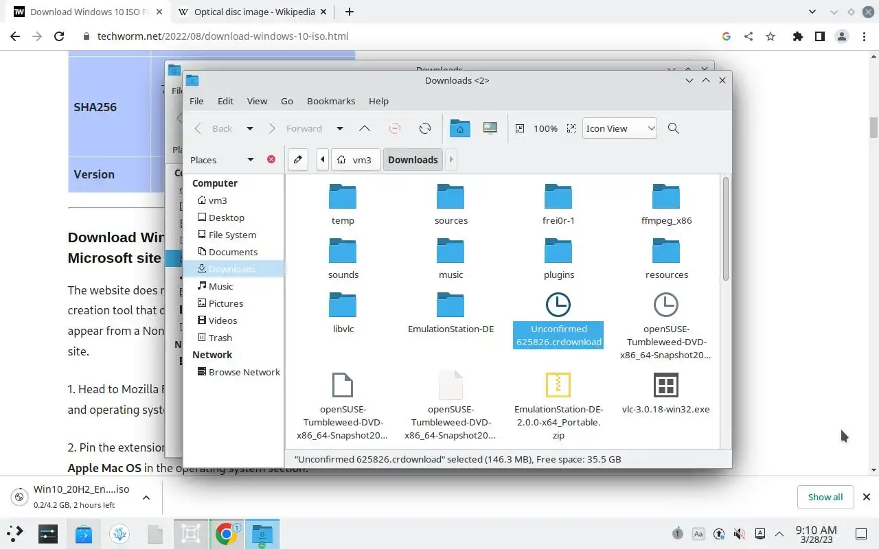The width and height of the screenshot is (879, 549).
Task: Close the Places sidebar pane
Action: 271,159
